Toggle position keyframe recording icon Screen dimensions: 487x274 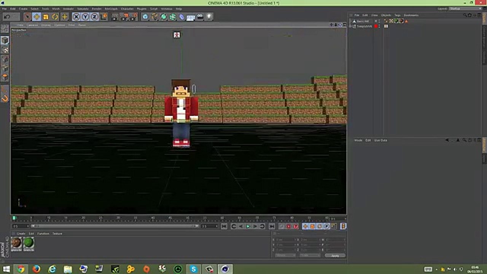tap(306, 226)
